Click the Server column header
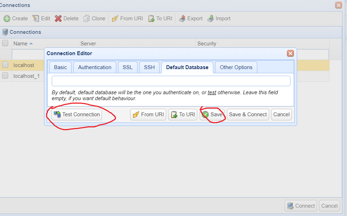This screenshot has height=216, width=347. click(137, 44)
